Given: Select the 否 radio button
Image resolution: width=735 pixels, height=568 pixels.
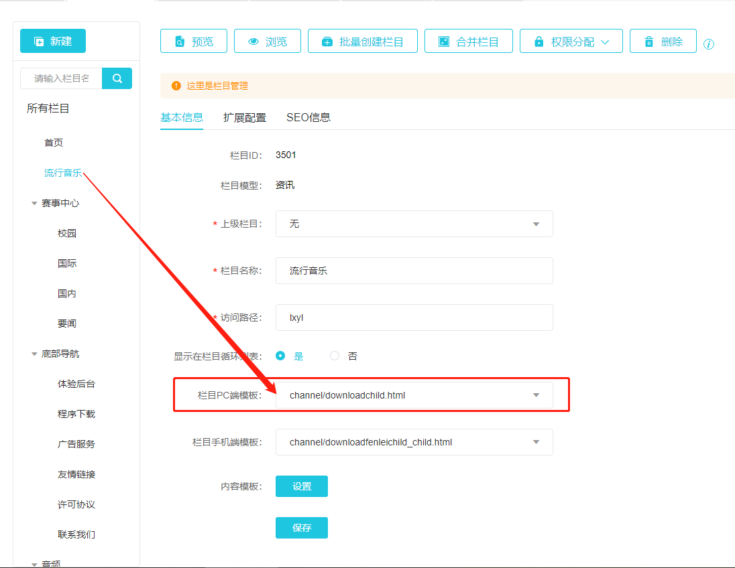Looking at the screenshot, I should [334, 356].
